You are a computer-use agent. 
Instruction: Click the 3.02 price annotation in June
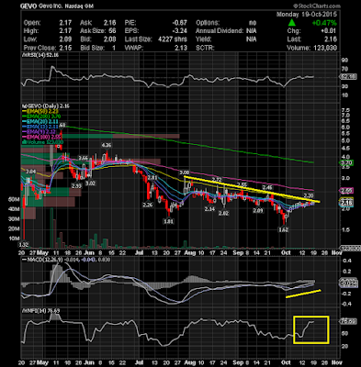pyautogui.click(x=90, y=183)
